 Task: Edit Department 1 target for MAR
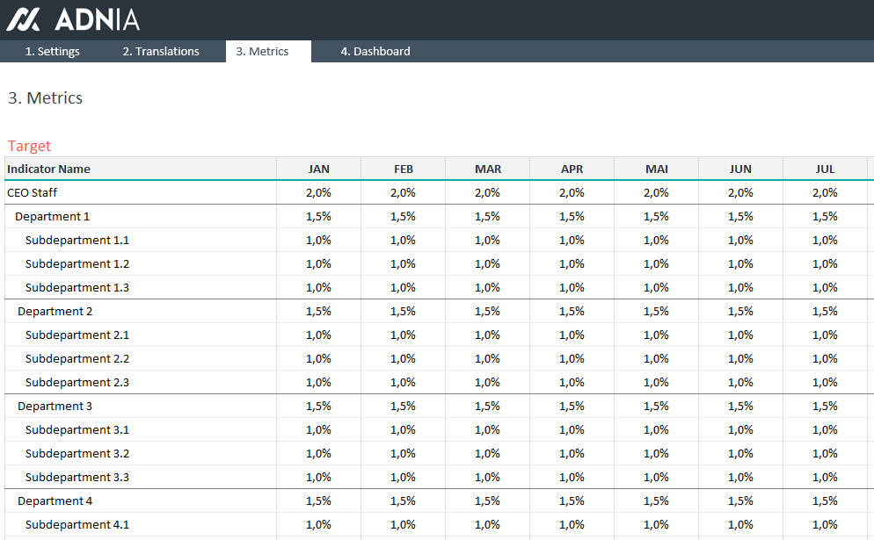(488, 217)
